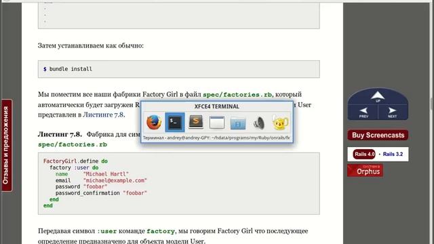The width and height of the screenshot is (434, 244).
Task: Click the bundle install command text
Action: 71,69
